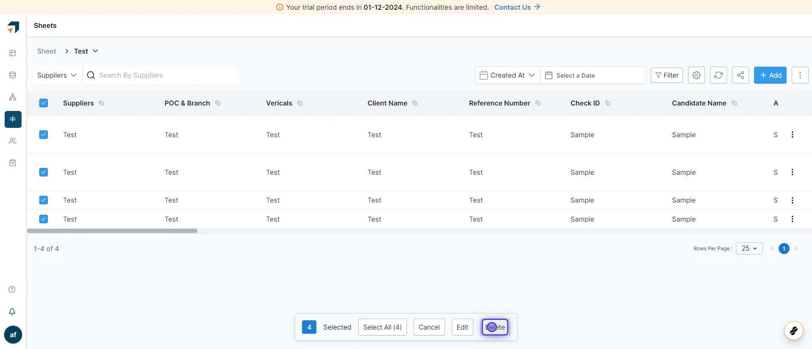812x349 pixels.
Task: Copy the Suppliers column header icon
Action: click(101, 103)
